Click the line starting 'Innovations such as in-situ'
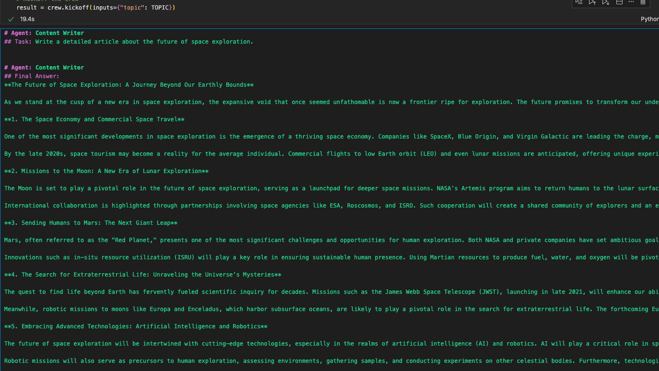The image size is (659, 371). coord(332,257)
